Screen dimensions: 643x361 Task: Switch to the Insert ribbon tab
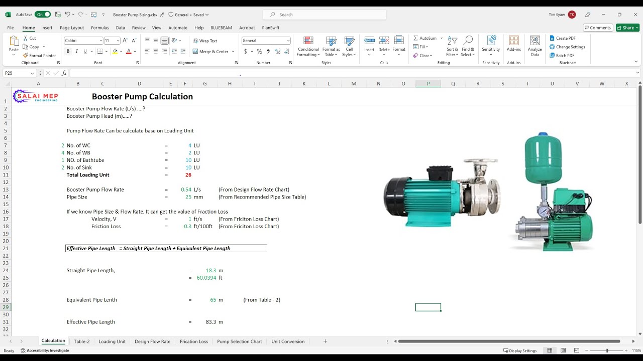47,28
